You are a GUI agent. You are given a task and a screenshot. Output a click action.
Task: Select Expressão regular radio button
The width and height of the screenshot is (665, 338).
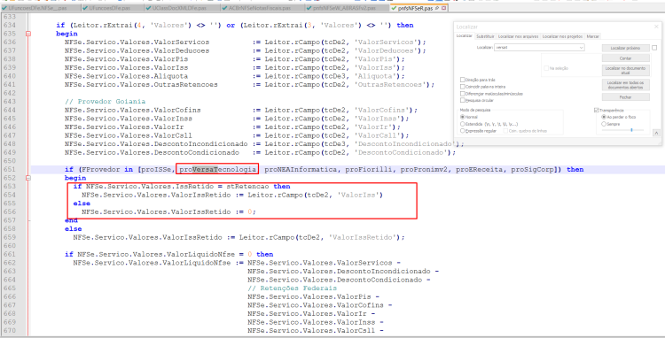463,131
